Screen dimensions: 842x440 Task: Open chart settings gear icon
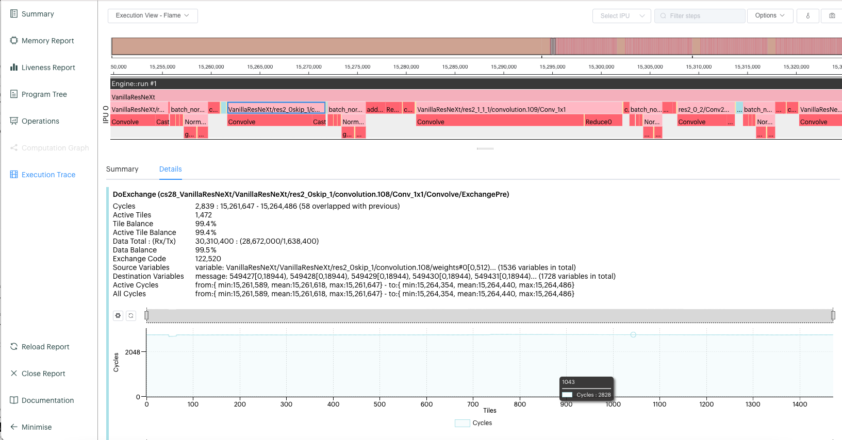tap(118, 316)
